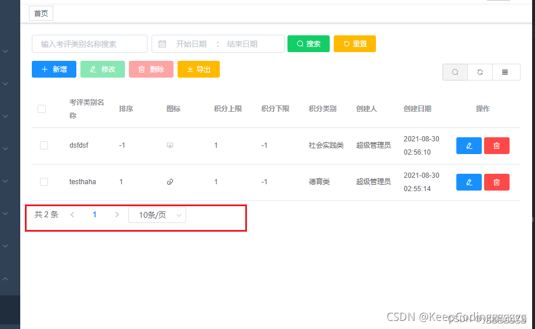
Task: Open column settings grid icon
Action: [506, 72]
